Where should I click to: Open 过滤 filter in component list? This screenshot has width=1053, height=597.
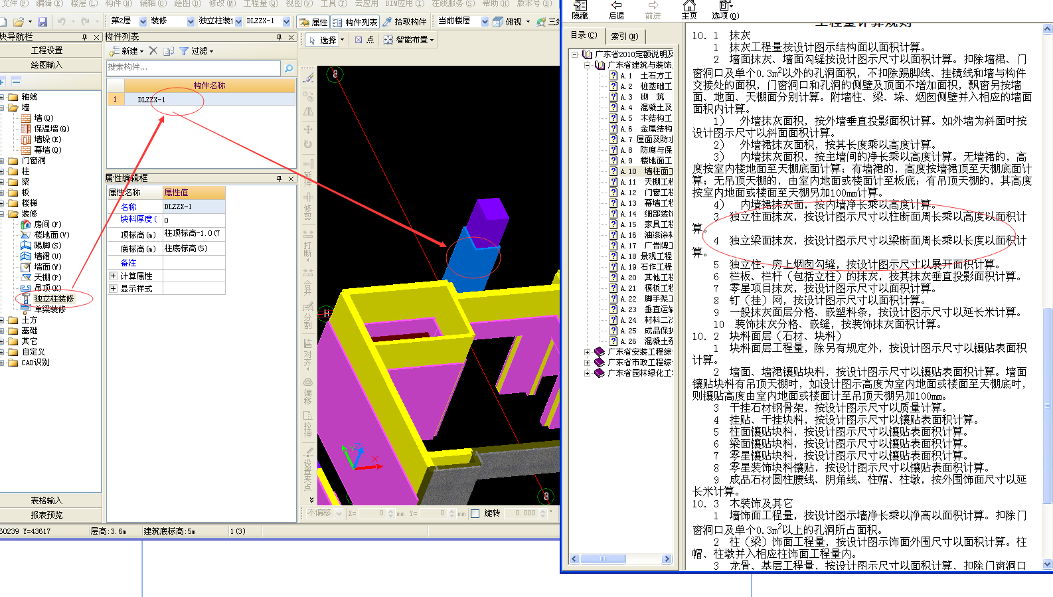[197, 51]
